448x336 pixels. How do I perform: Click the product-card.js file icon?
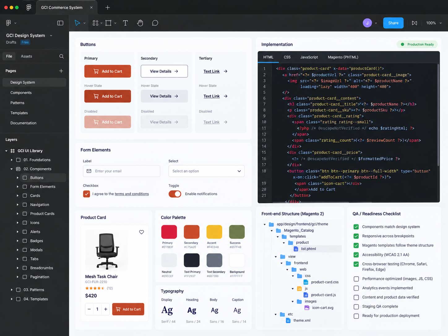point(306,295)
